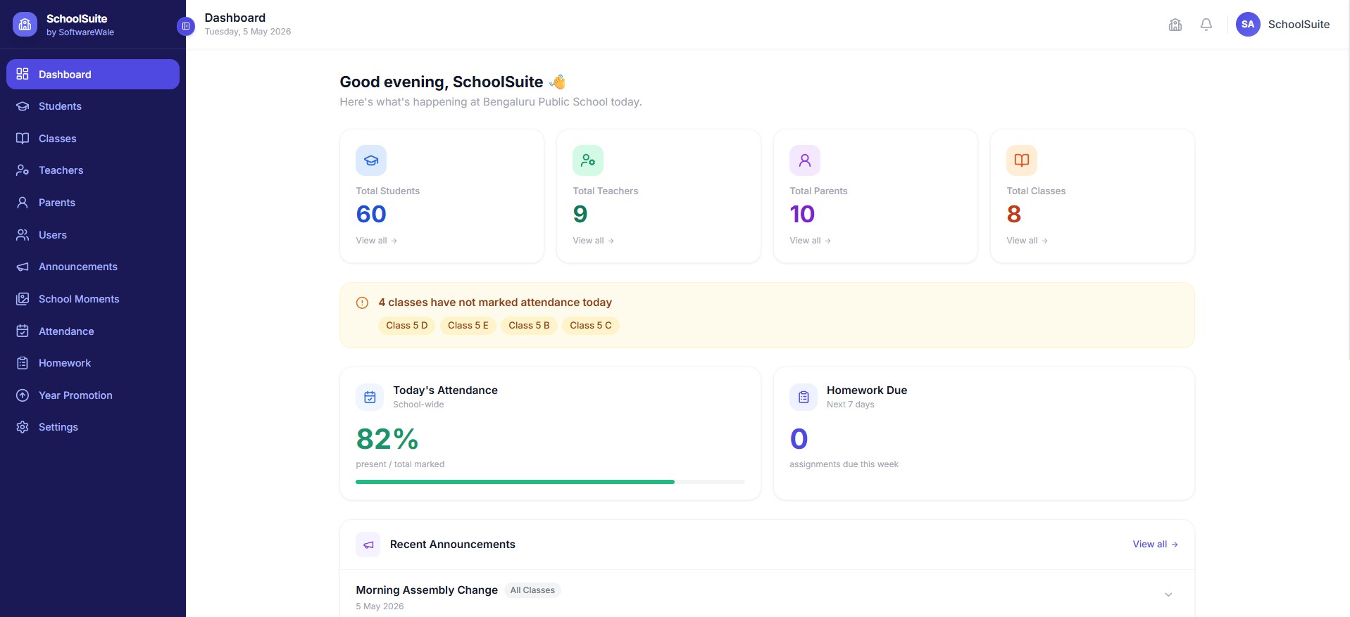Viewport: 1350px width, 617px height.
Task: Click the Total Classes book icon
Action: (1022, 160)
